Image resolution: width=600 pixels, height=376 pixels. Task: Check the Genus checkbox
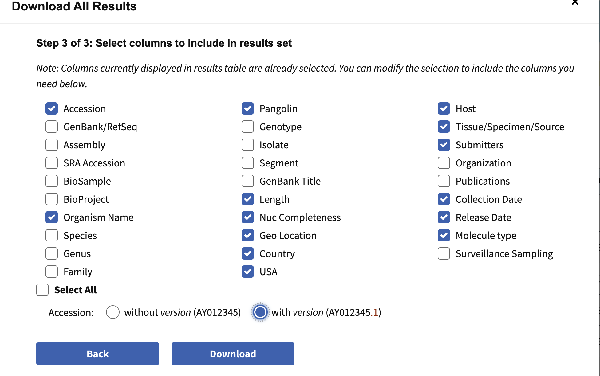tap(52, 253)
